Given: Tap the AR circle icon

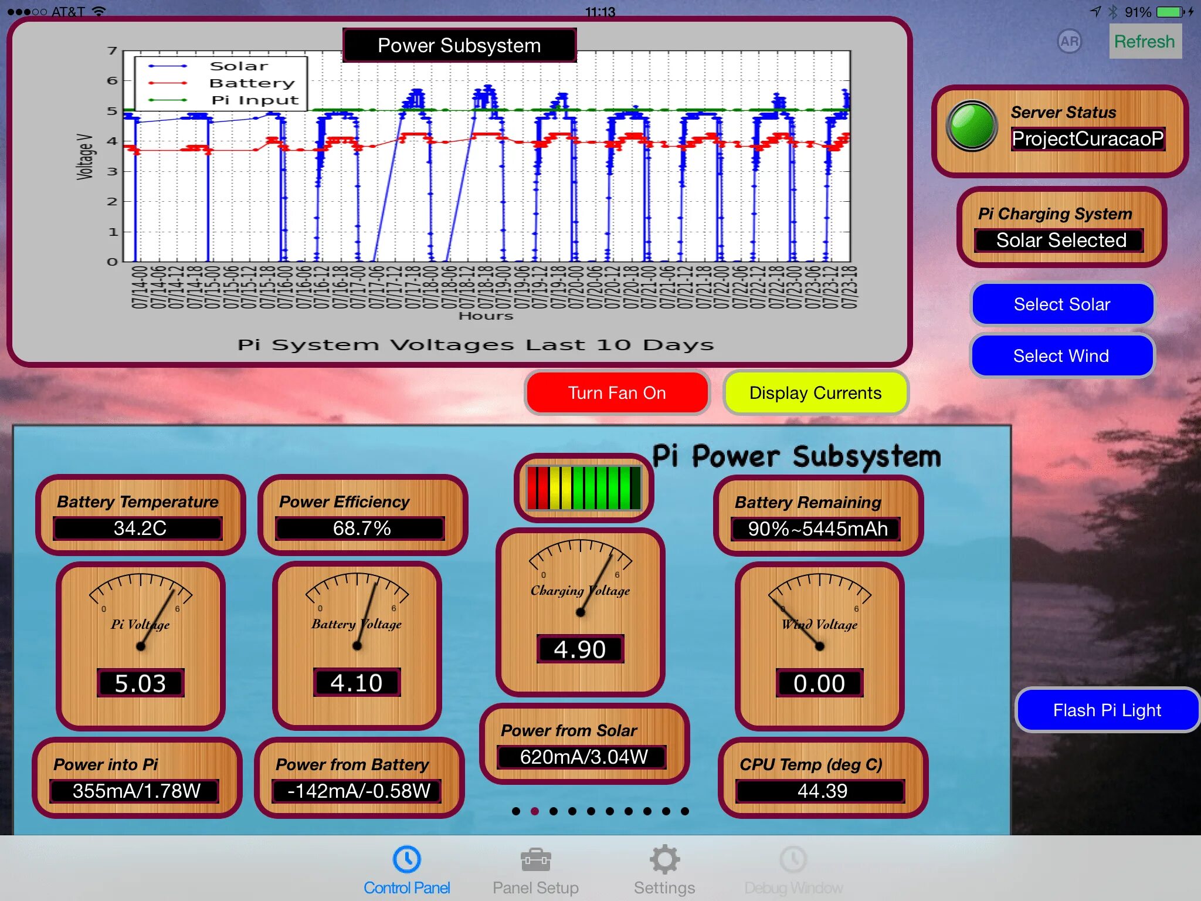Looking at the screenshot, I should click(1069, 42).
